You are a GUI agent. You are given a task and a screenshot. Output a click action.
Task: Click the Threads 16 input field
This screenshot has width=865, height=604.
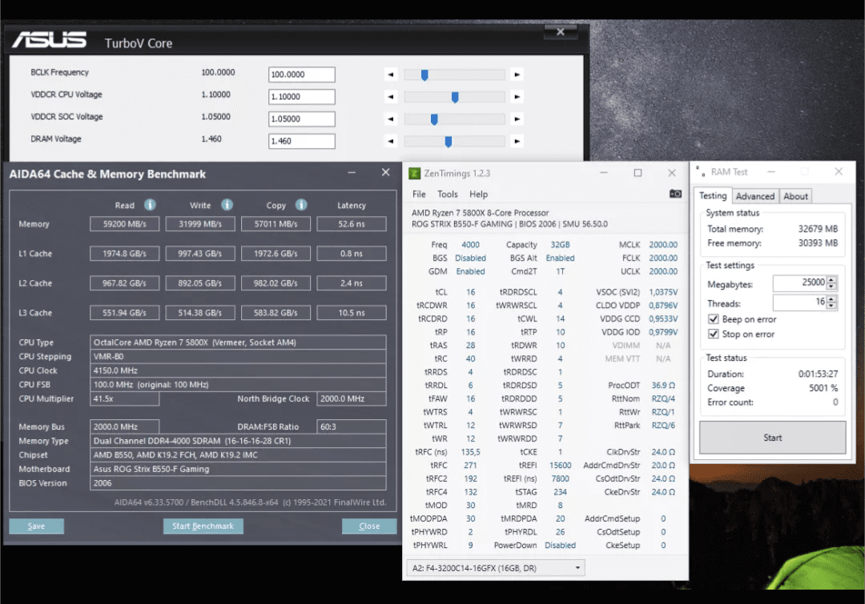[799, 302]
